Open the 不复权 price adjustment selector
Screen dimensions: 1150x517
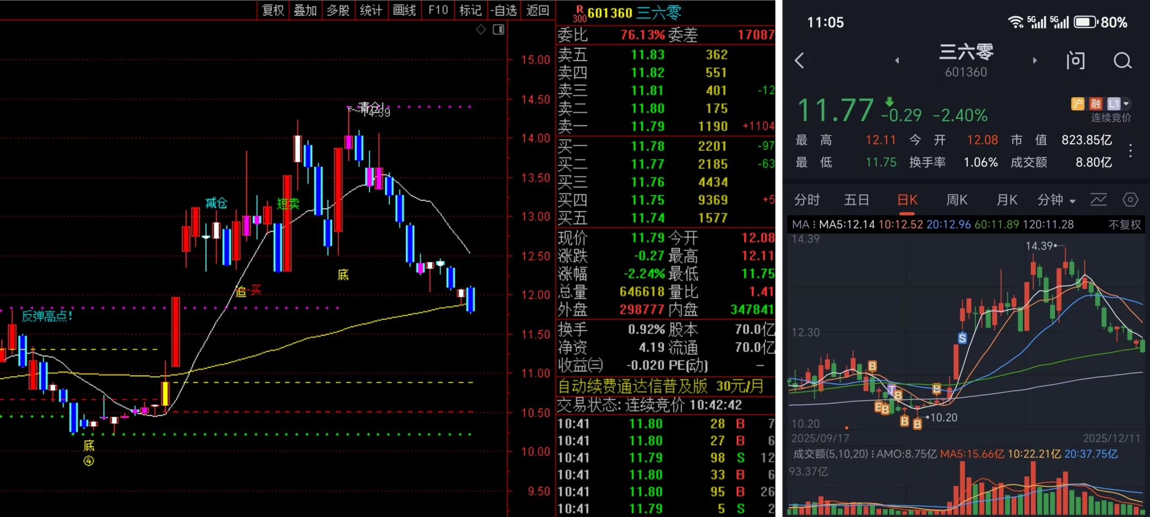[1124, 225]
